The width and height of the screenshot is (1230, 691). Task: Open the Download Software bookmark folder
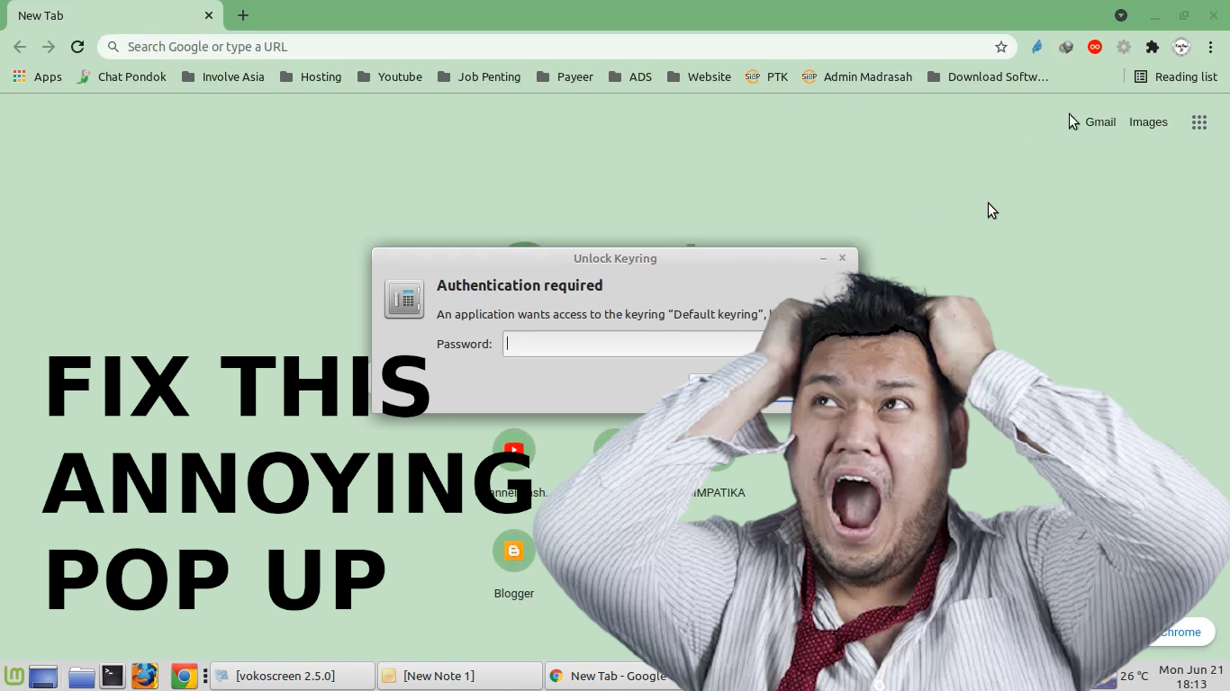tap(988, 76)
